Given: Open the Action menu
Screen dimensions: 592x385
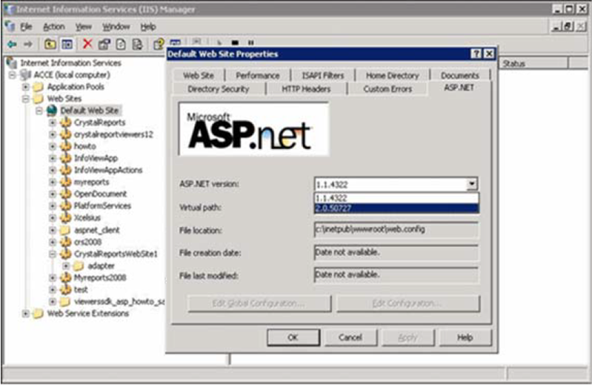Looking at the screenshot, I should pyautogui.click(x=53, y=27).
